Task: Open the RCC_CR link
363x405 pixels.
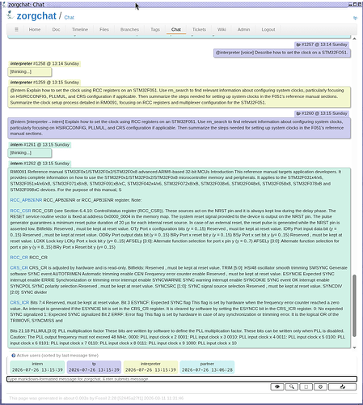Action: [x=19, y=258]
